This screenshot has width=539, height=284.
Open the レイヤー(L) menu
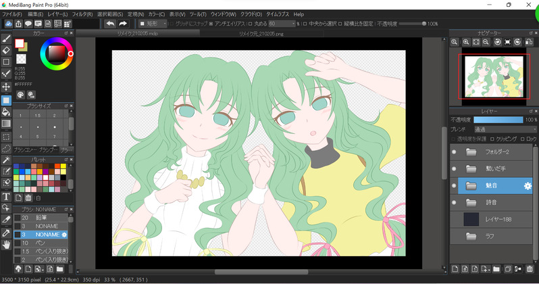(x=58, y=14)
